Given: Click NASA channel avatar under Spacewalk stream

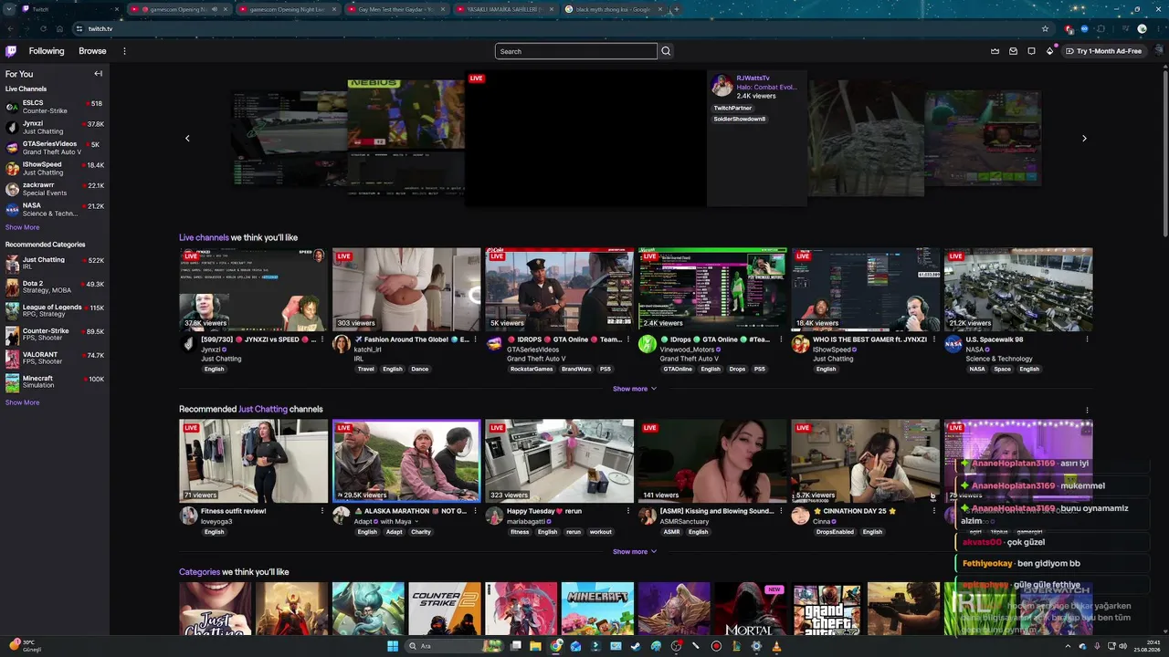Looking at the screenshot, I should tap(953, 344).
